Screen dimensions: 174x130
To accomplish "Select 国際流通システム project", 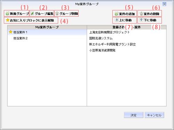I will (127, 38).
